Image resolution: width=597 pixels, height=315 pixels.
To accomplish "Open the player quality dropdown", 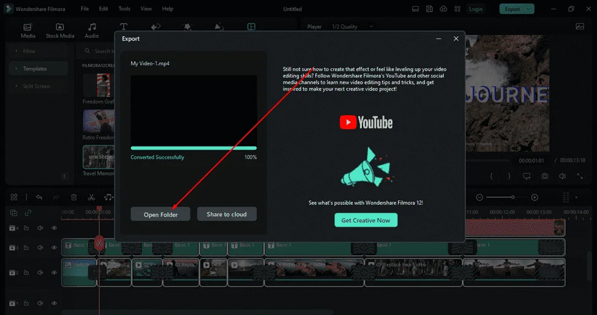I will pyautogui.click(x=352, y=27).
